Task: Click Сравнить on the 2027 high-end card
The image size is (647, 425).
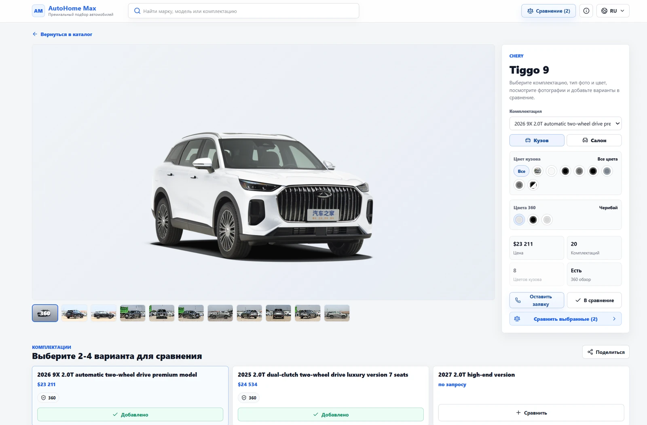Action: click(531, 413)
